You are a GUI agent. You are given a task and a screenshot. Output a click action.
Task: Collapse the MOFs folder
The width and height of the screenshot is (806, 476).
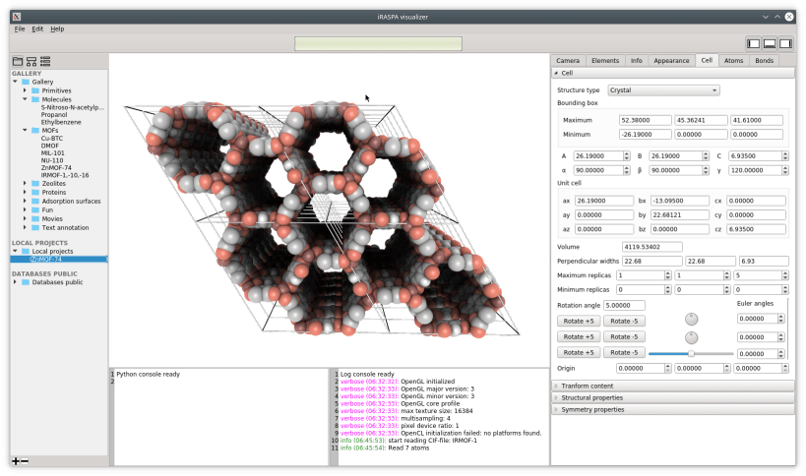coord(25,131)
